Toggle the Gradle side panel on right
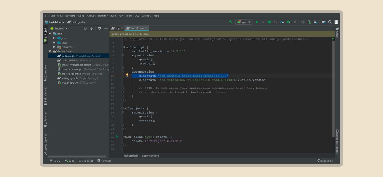 pyautogui.click(x=337, y=33)
